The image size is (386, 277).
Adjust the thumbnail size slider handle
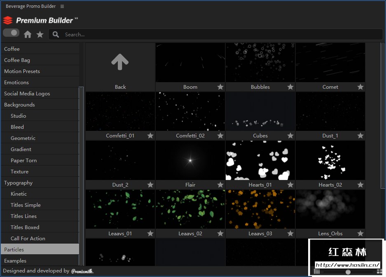(348, 272)
